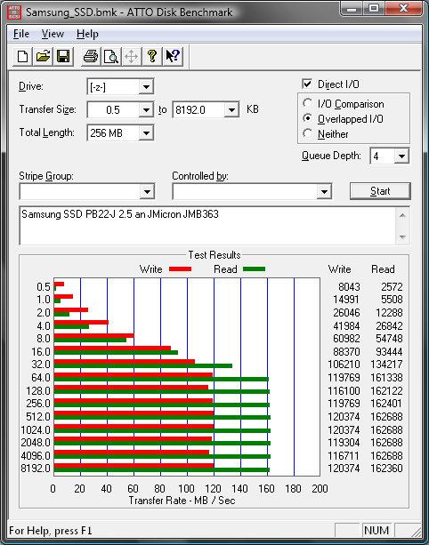
Task: Minimize the ATTO Disk Benchmark window
Action: 352,8
